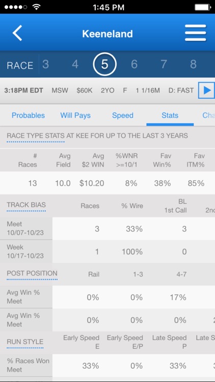Tap the Week 10/17-10/23 row label
The image size is (215, 382).
tap(25, 252)
